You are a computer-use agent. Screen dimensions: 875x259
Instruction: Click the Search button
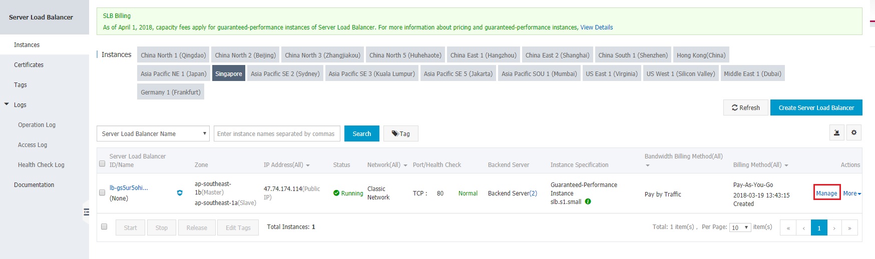coord(362,133)
